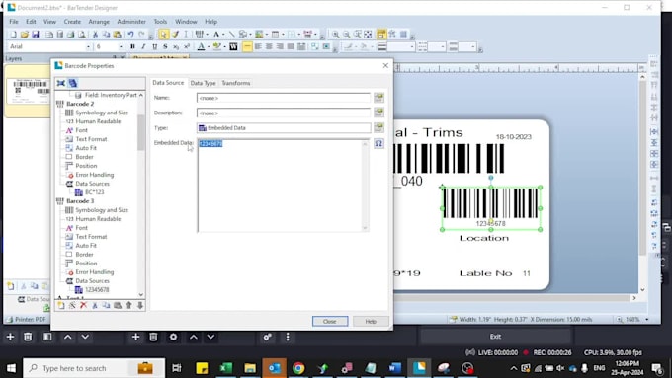The image size is (672, 378).
Task: Open the Arial font name dropdown
Action: 88,46
